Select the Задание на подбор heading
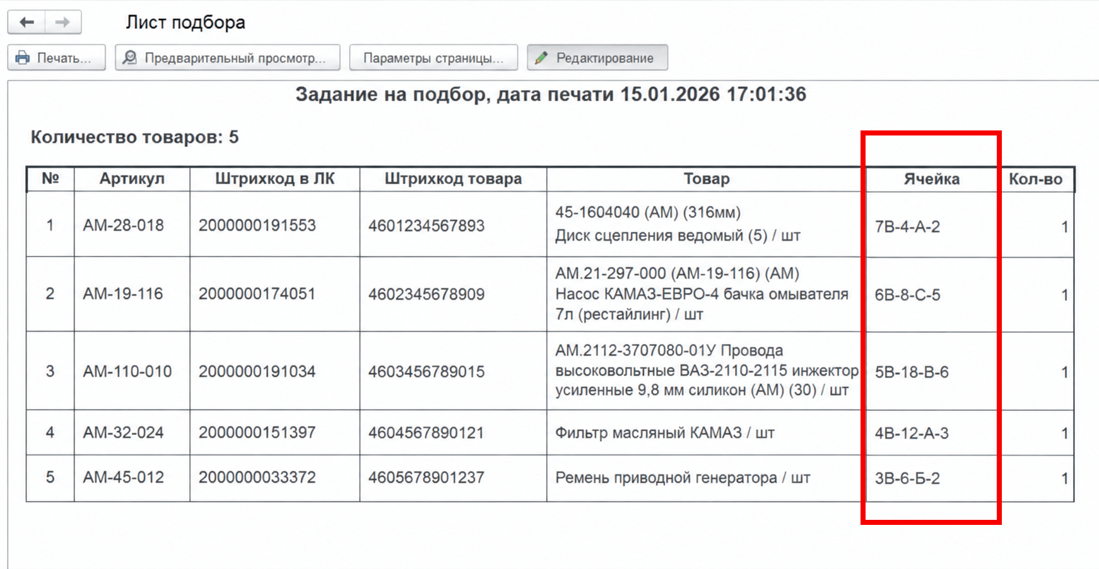This screenshot has width=1099, height=569. pyautogui.click(x=551, y=95)
